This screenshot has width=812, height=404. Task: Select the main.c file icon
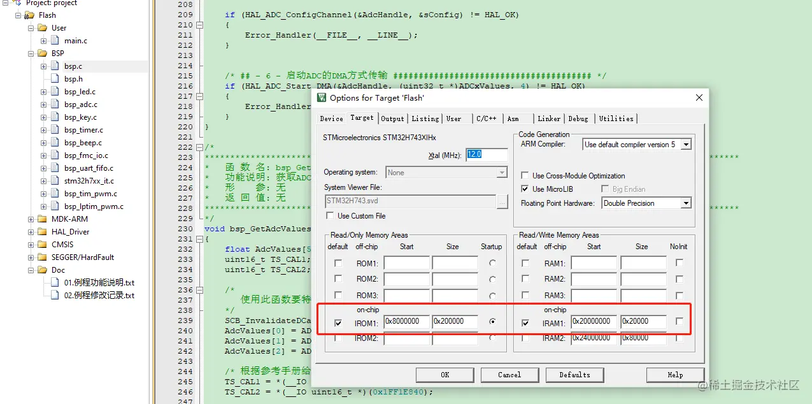pos(55,41)
